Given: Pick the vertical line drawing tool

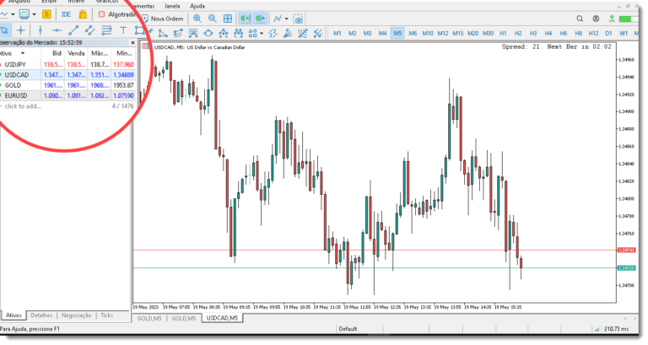Looking at the screenshot, I should point(40,30).
